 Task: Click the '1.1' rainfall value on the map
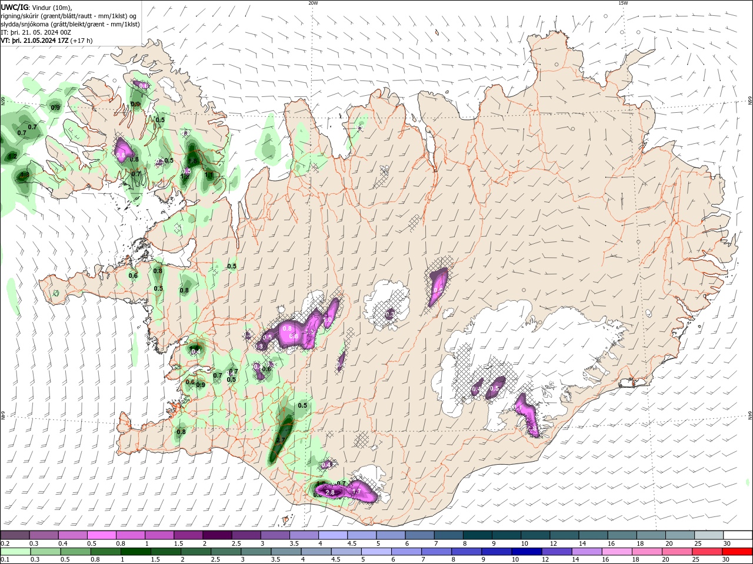click(209, 174)
